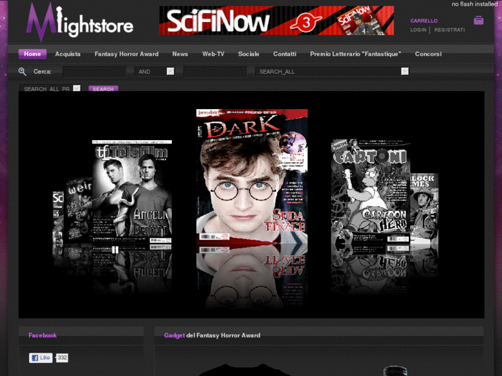Click the magnifying glass search icon

tap(22, 72)
